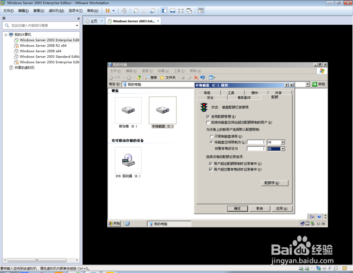Open the 文件(F) menu in VMware
This screenshot has width=353, height=273.
coord(8,11)
